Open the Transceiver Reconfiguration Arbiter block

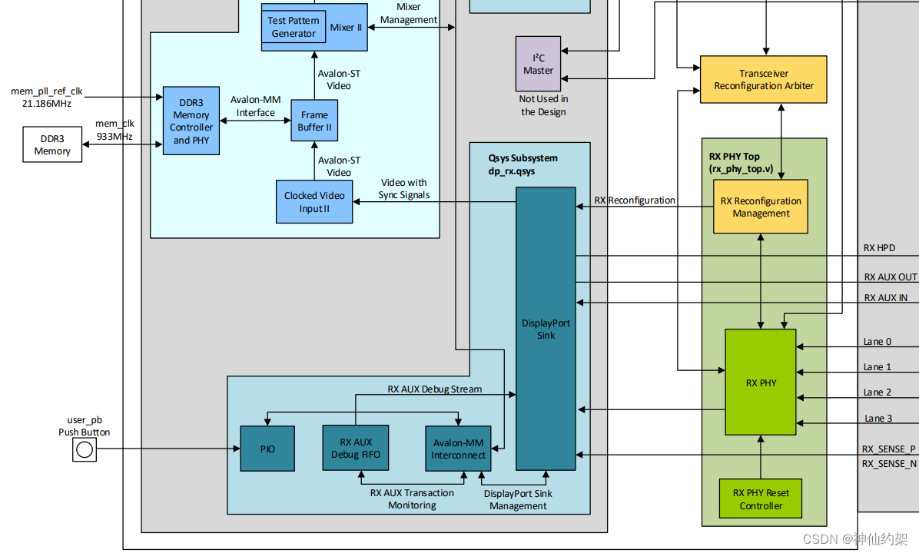[763, 79]
